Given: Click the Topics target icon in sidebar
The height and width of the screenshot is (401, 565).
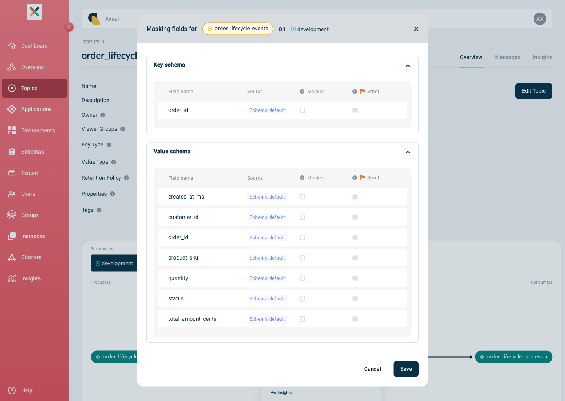Looking at the screenshot, I should (x=12, y=88).
